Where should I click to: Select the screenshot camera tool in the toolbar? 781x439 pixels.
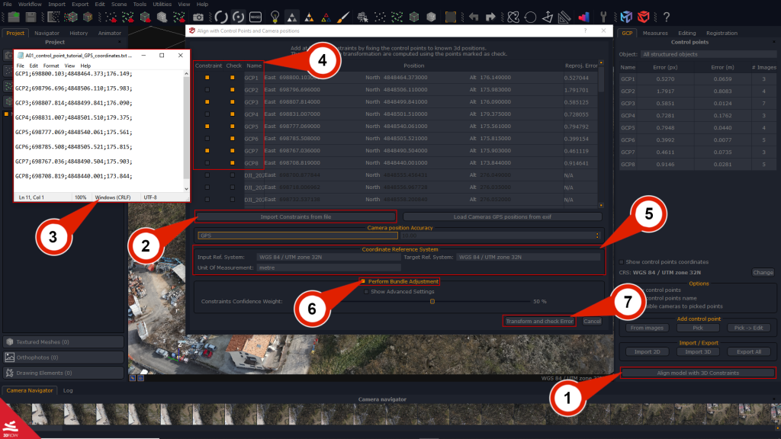click(197, 16)
